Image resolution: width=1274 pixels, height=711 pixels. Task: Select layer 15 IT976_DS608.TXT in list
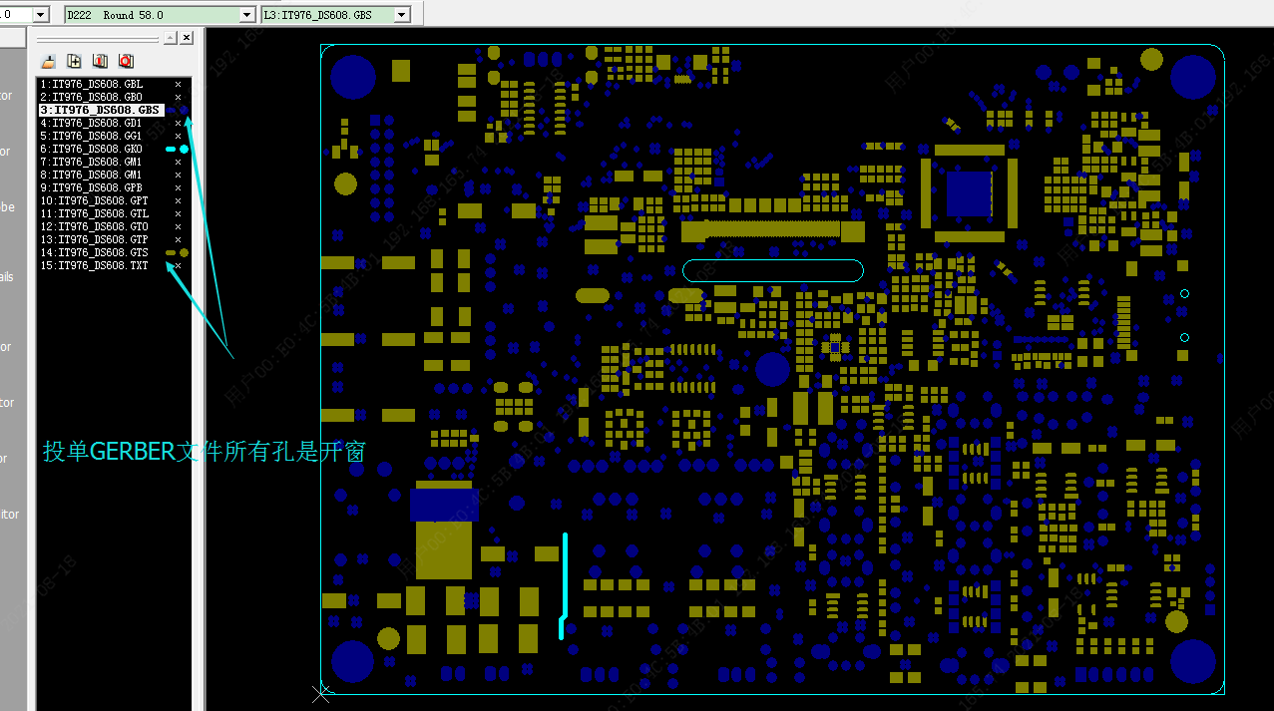pos(94,265)
